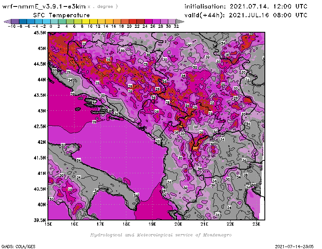Click the "SFC Temperature" title
This screenshot has height=249, width=322.
[x=62, y=15]
